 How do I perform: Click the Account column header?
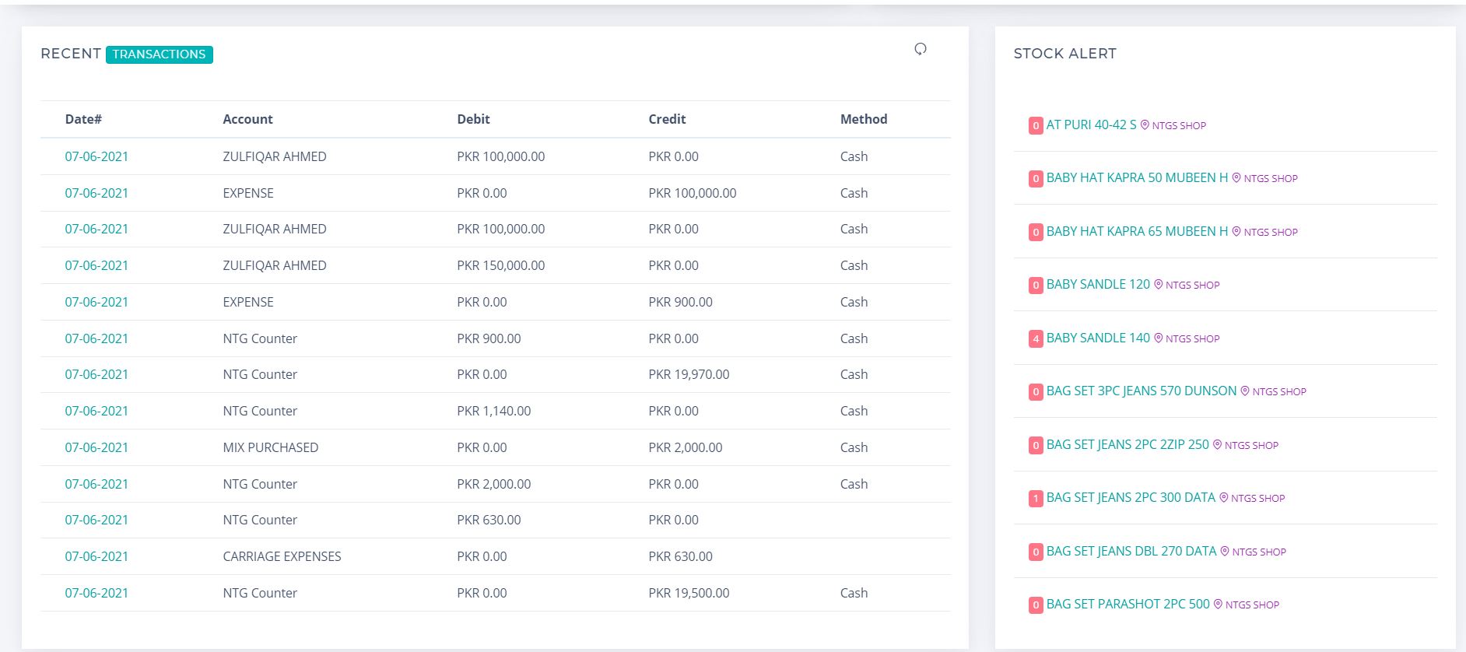(247, 119)
